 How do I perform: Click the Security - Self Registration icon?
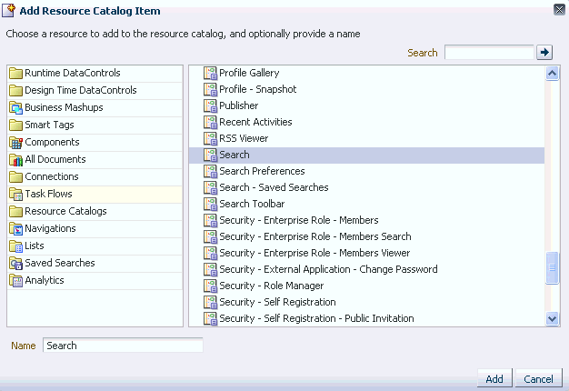(210, 302)
